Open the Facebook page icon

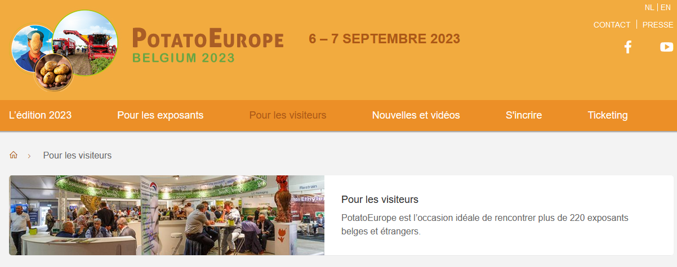[x=628, y=47]
